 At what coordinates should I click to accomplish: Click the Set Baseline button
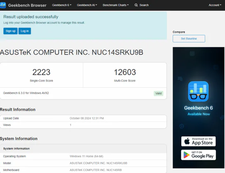point(189,39)
